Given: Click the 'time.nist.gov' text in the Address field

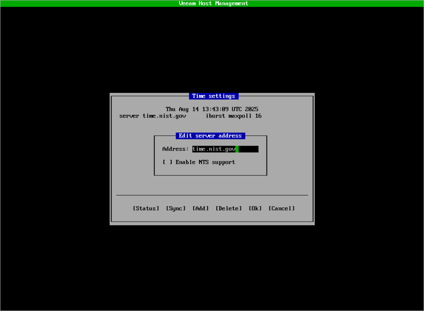Looking at the screenshot, I should point(214,149).
